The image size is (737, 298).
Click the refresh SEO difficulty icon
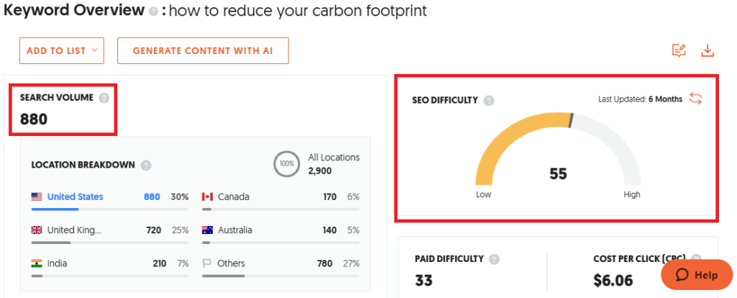[695, 99]
